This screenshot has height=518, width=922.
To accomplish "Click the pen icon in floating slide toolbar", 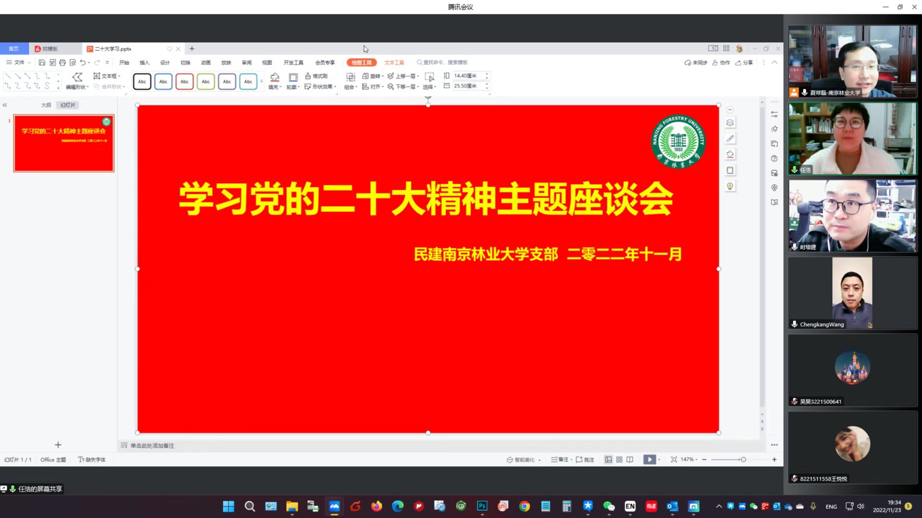I will pos(730,139).
